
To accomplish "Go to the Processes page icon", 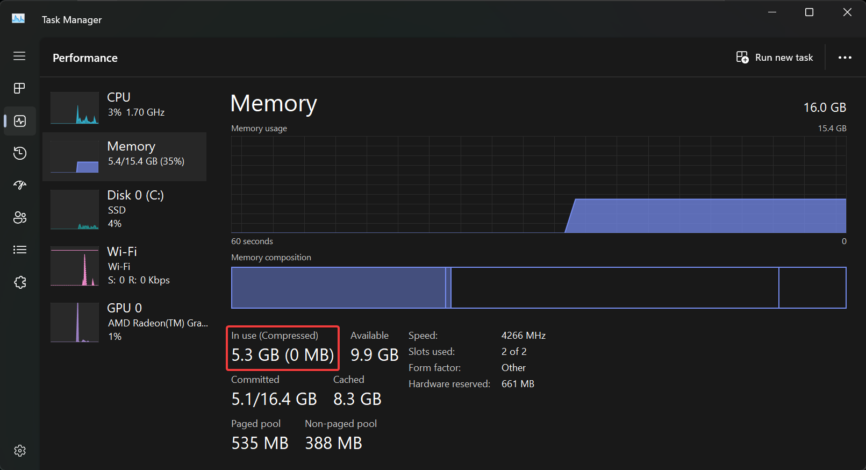I will pyautogui.click(x=19, y=88).
